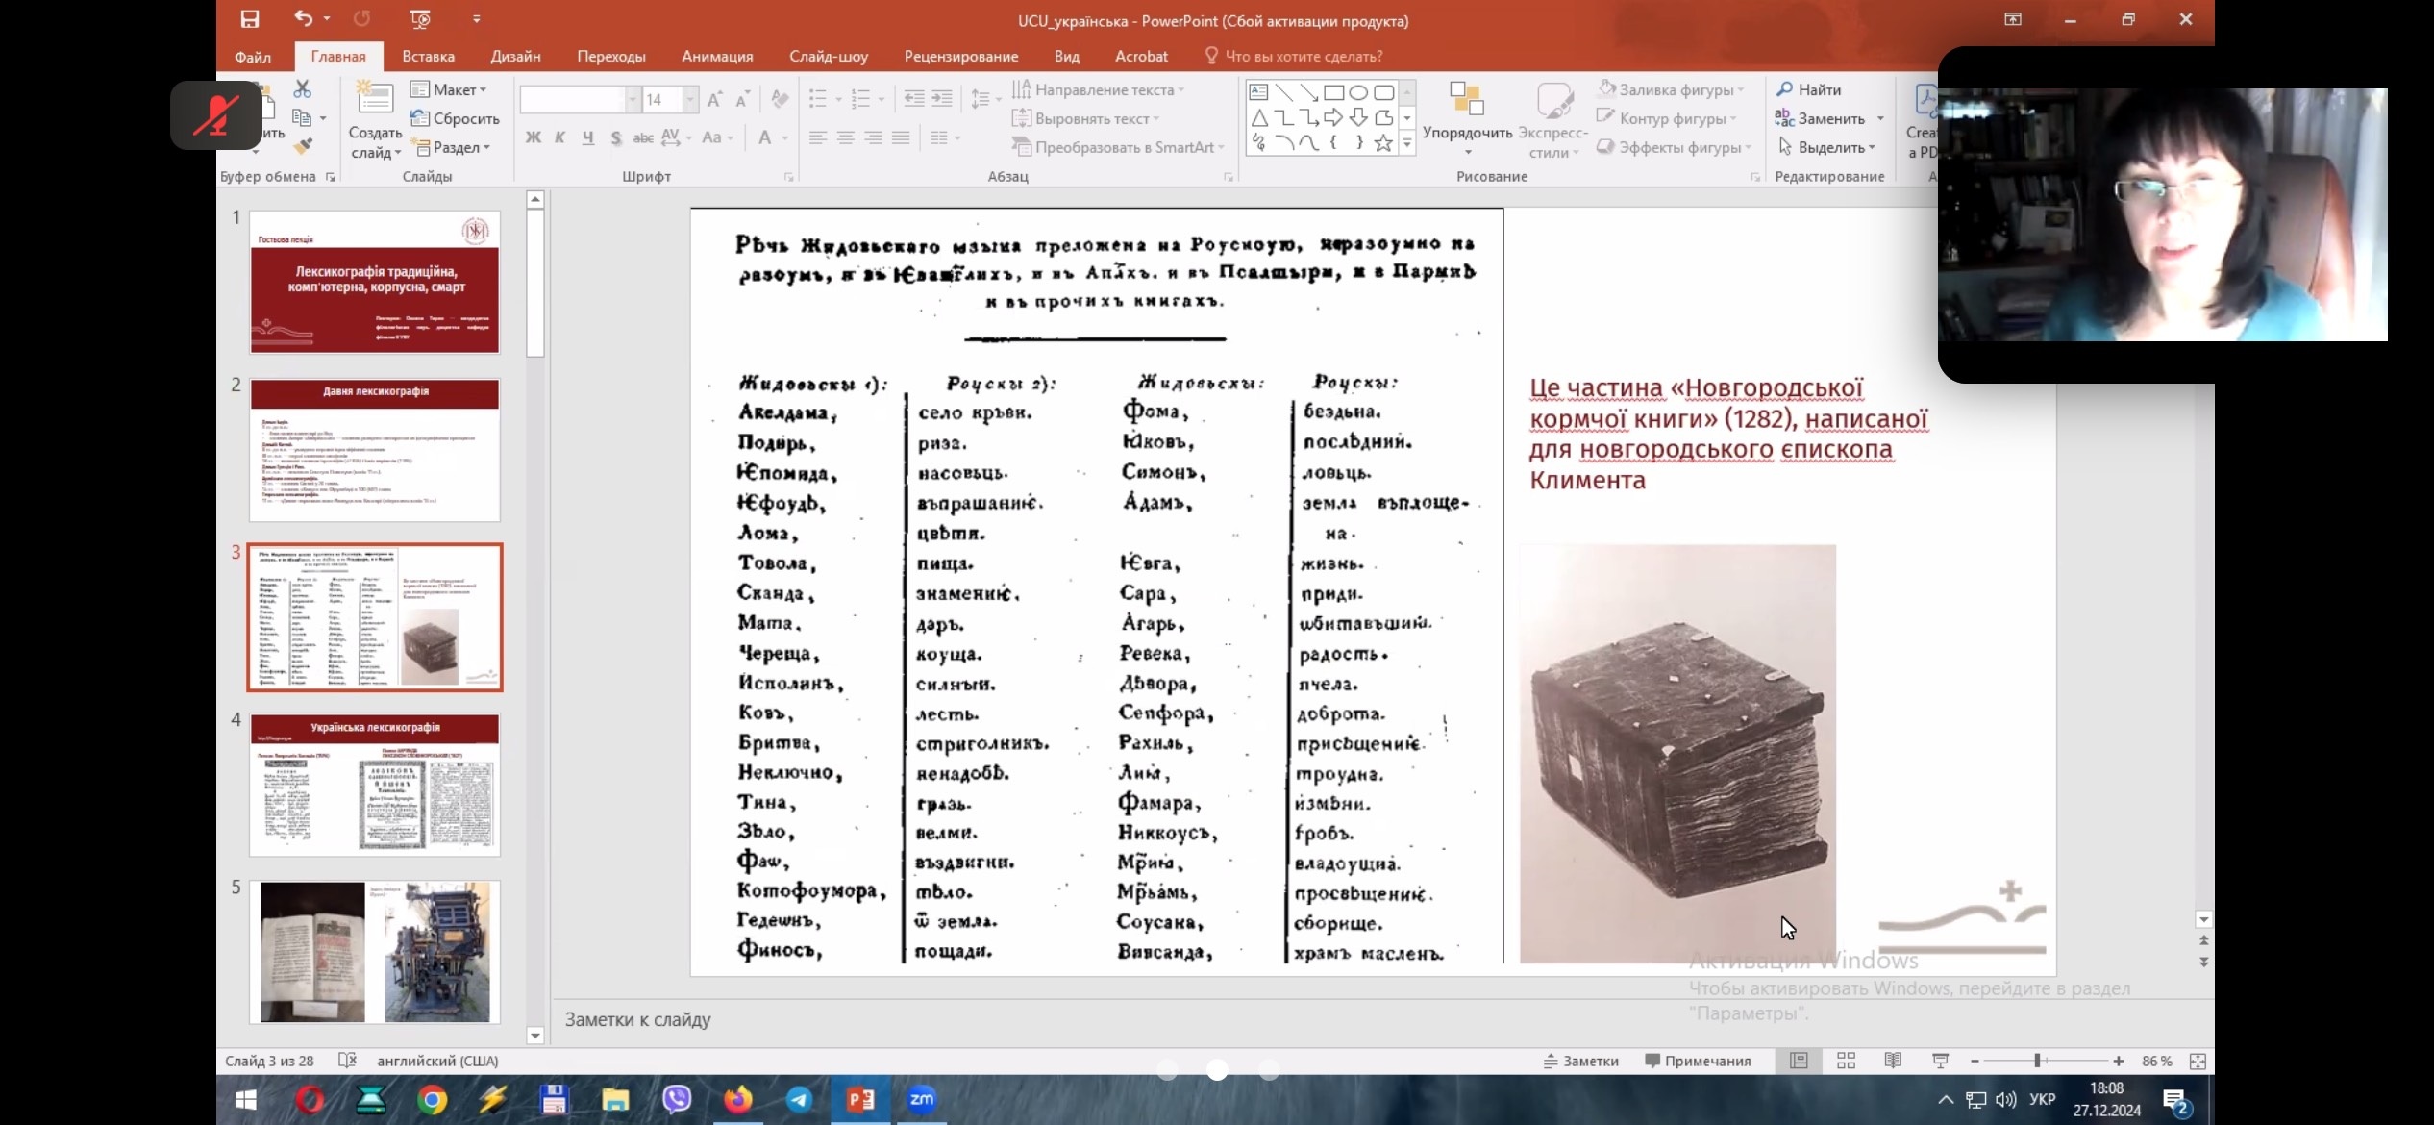The image size is (2434, 1125).
Task: Open Telegram from the taskbar
Action: tap(799, 1099)
